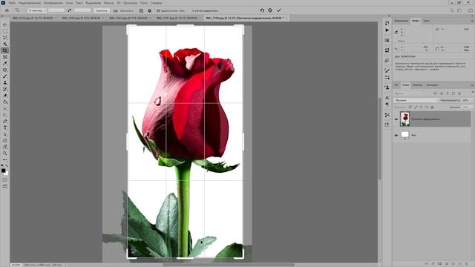The width and height of the screenshot is (475, 267).
Task: Select the Brush tool
Action: (5, 76)
